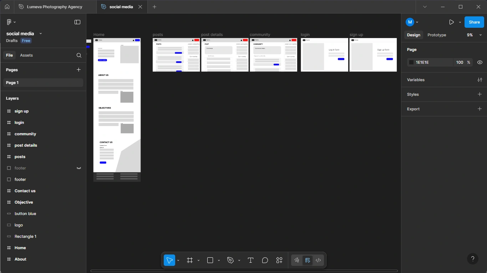
Task: Switch to Draw mode icon
Action: point(296,260)
